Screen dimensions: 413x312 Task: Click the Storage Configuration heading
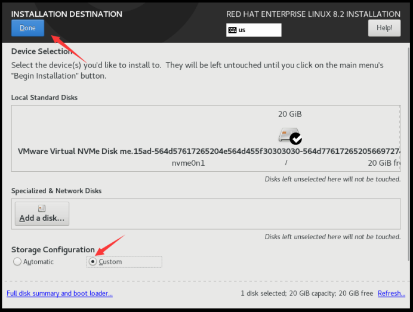point(53,249)
